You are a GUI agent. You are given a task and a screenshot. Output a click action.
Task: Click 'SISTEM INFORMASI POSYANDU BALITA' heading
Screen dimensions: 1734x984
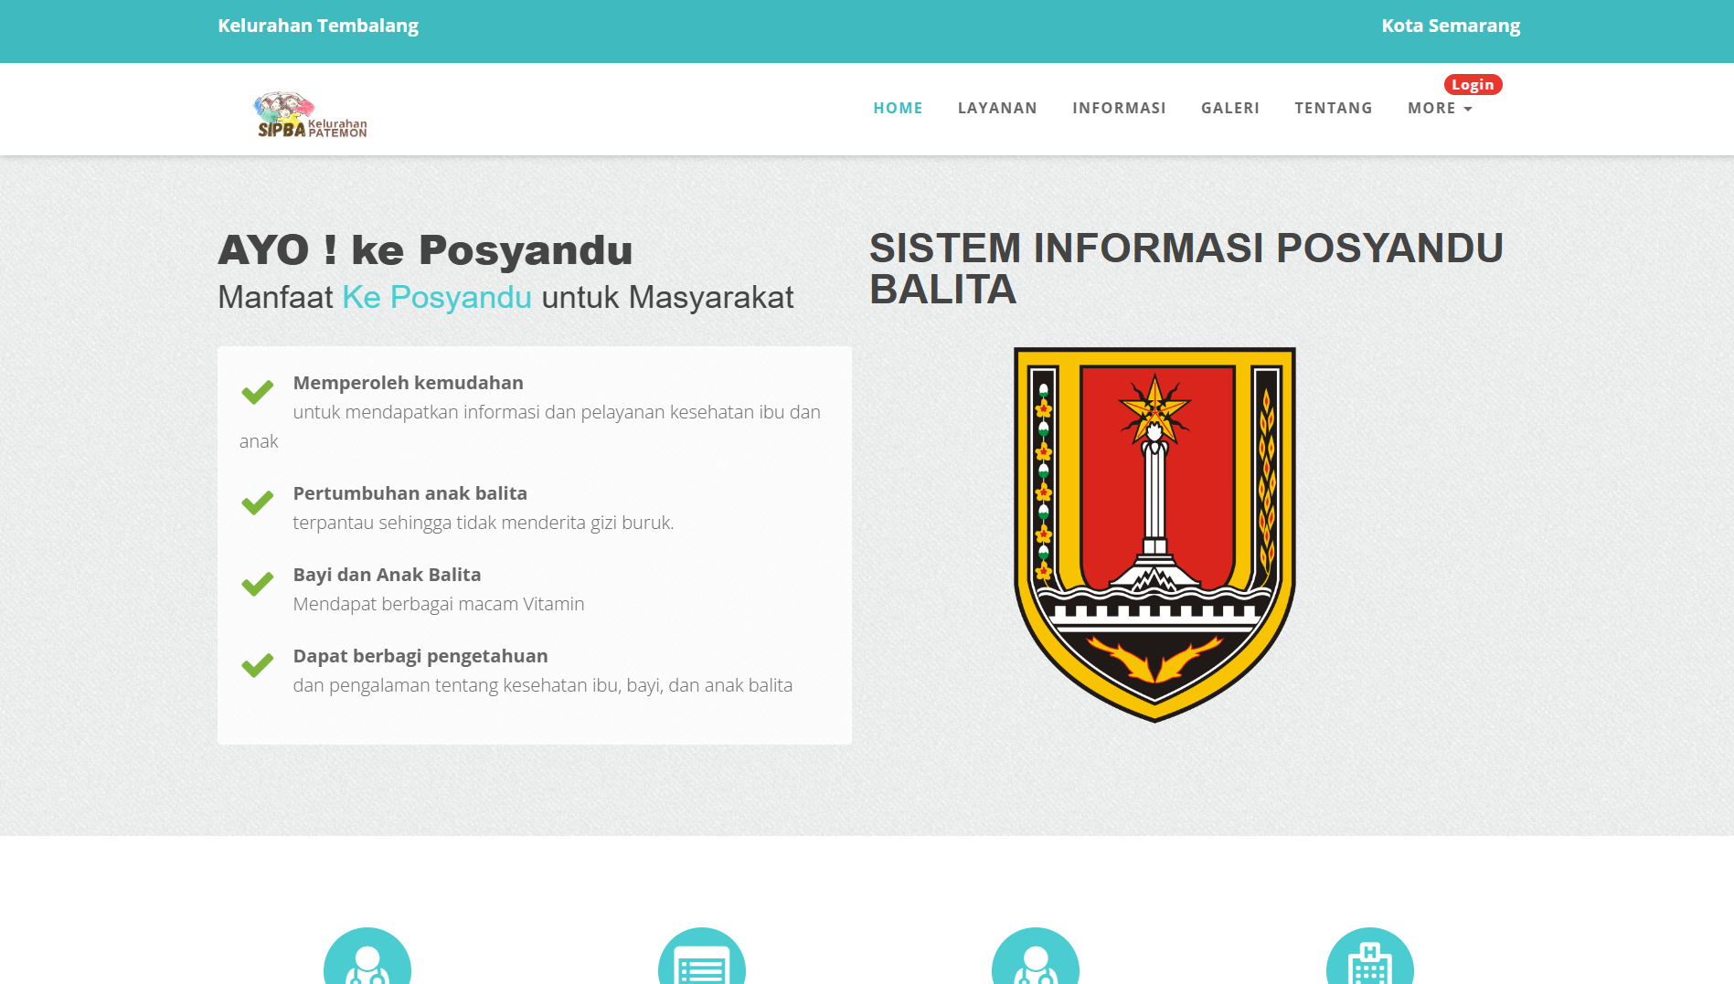[x=1186, y=269]
